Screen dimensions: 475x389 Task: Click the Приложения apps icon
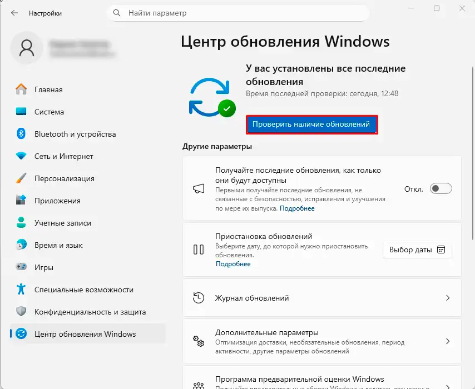point(21,201)
